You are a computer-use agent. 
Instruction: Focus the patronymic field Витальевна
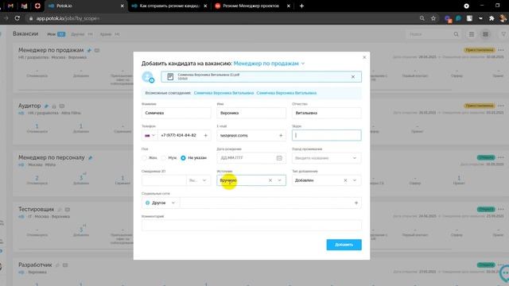pyautogui.click(x=327, y=113)
